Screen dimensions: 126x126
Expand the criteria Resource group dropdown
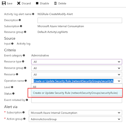[x=77, y=68]
